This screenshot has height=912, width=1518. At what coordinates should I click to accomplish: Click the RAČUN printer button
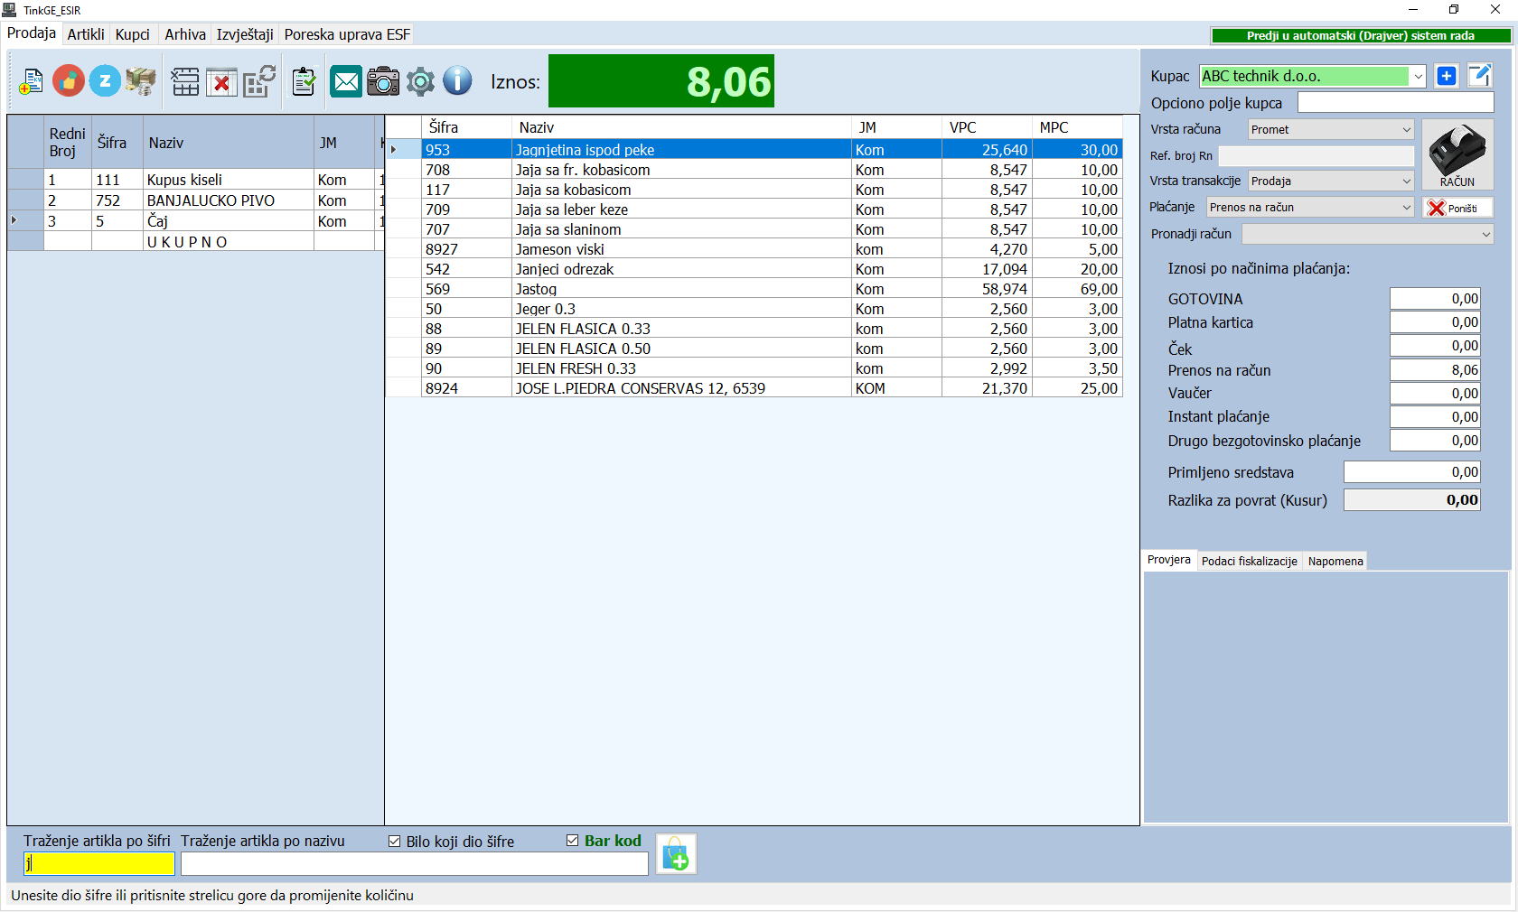(x=1457, y=154)
